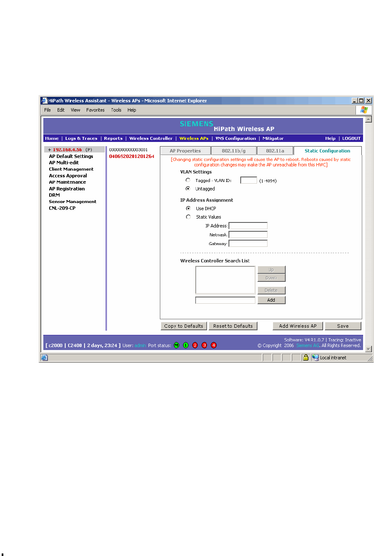Click the Wireless Controller Search List box
This screenshot has width=374, height=556.
(225, 280)
